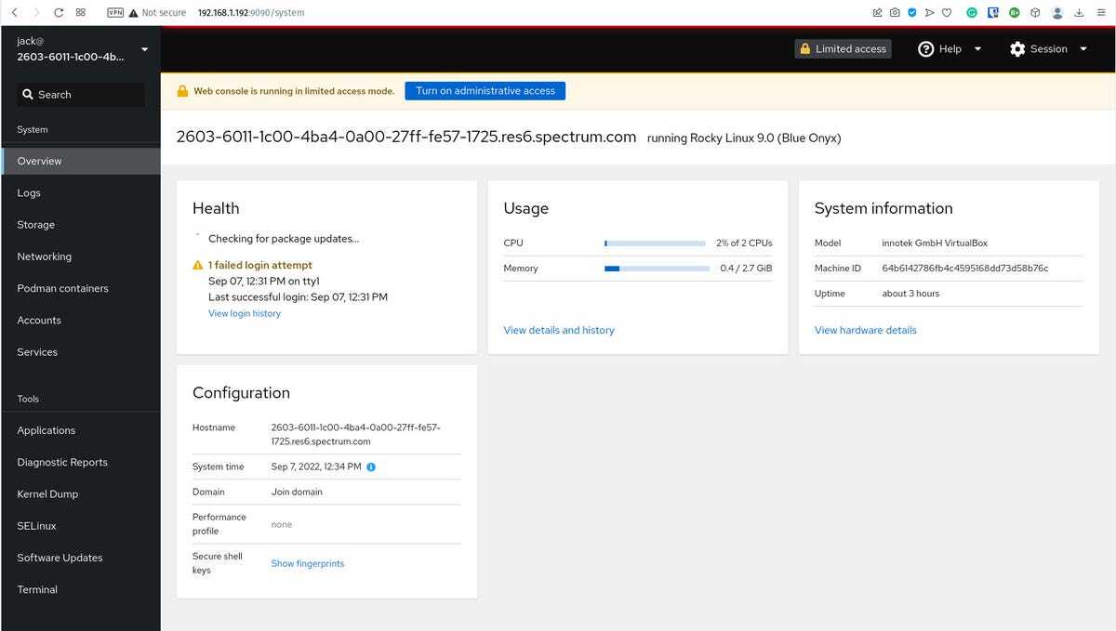Click the Memory usage progress bar

click(657, 269)
